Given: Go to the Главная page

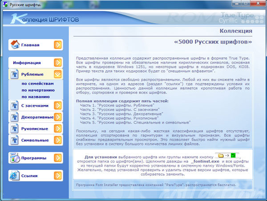Looking at the screenshot, I should click(x=30, y=45).
